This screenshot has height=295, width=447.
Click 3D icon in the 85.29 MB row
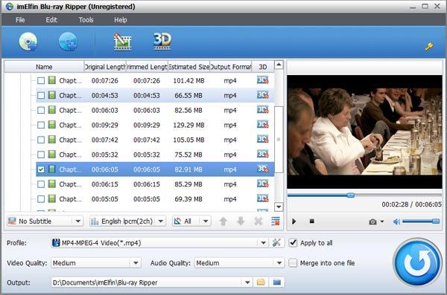(262, 184)
